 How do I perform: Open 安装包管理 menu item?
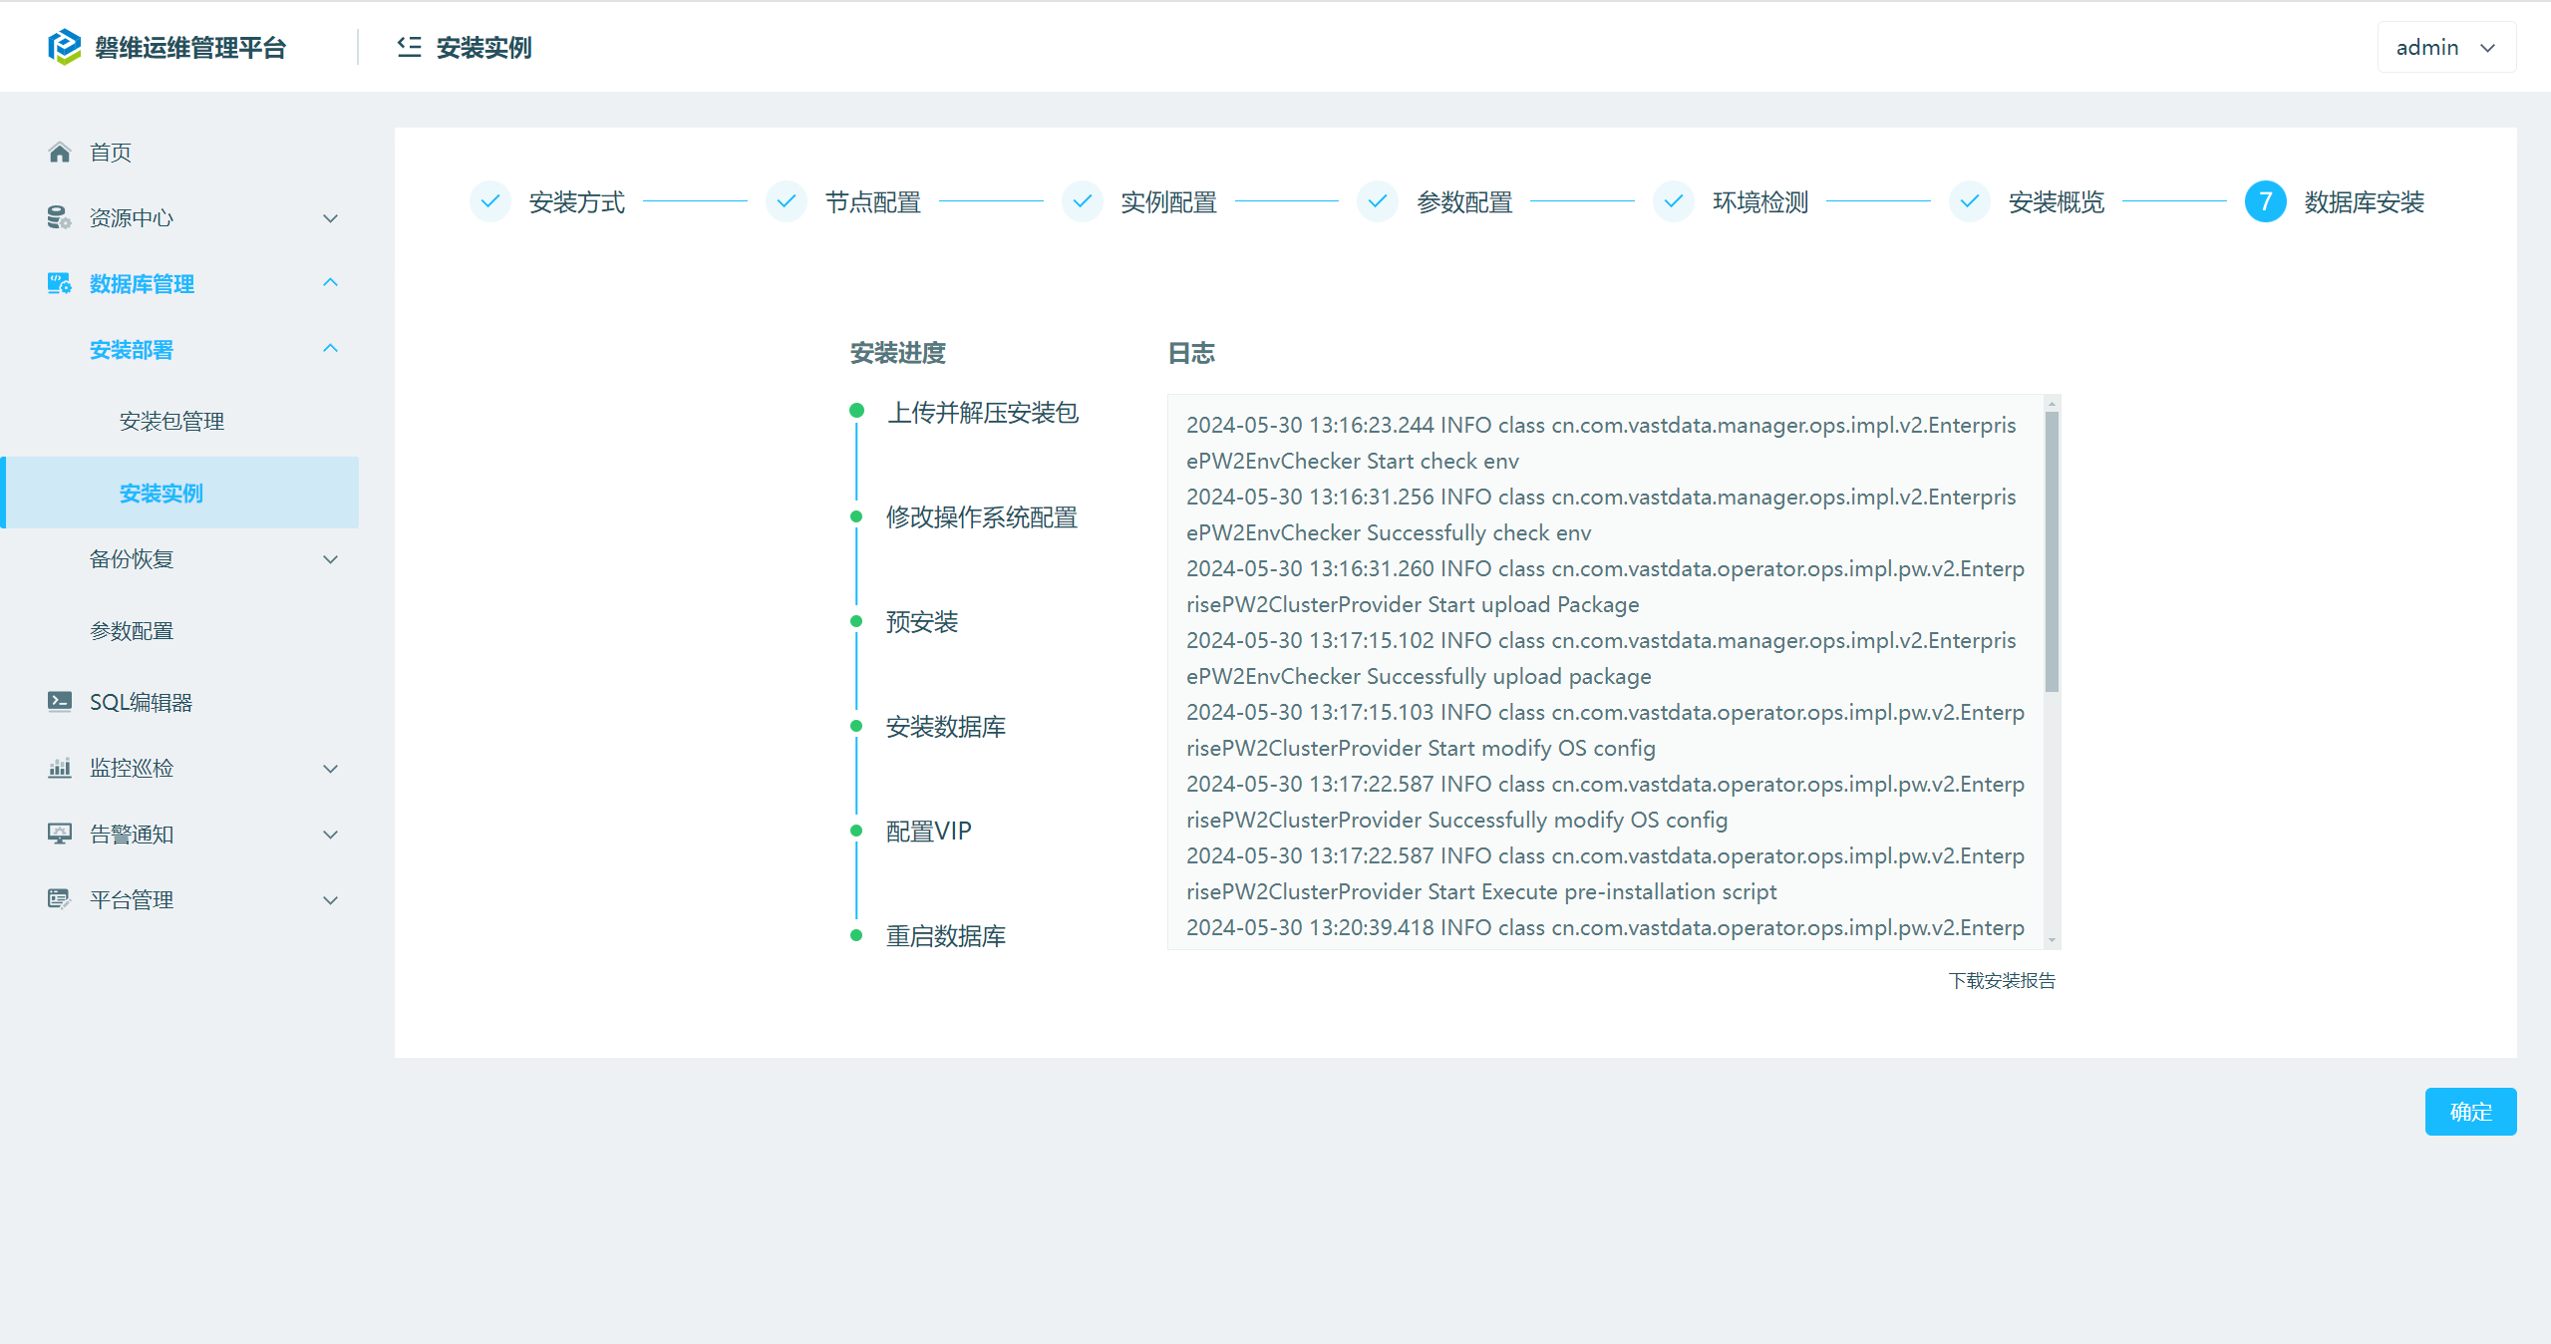[x=171, y=422]
